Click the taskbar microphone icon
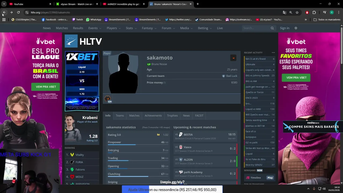 [314, 189]
